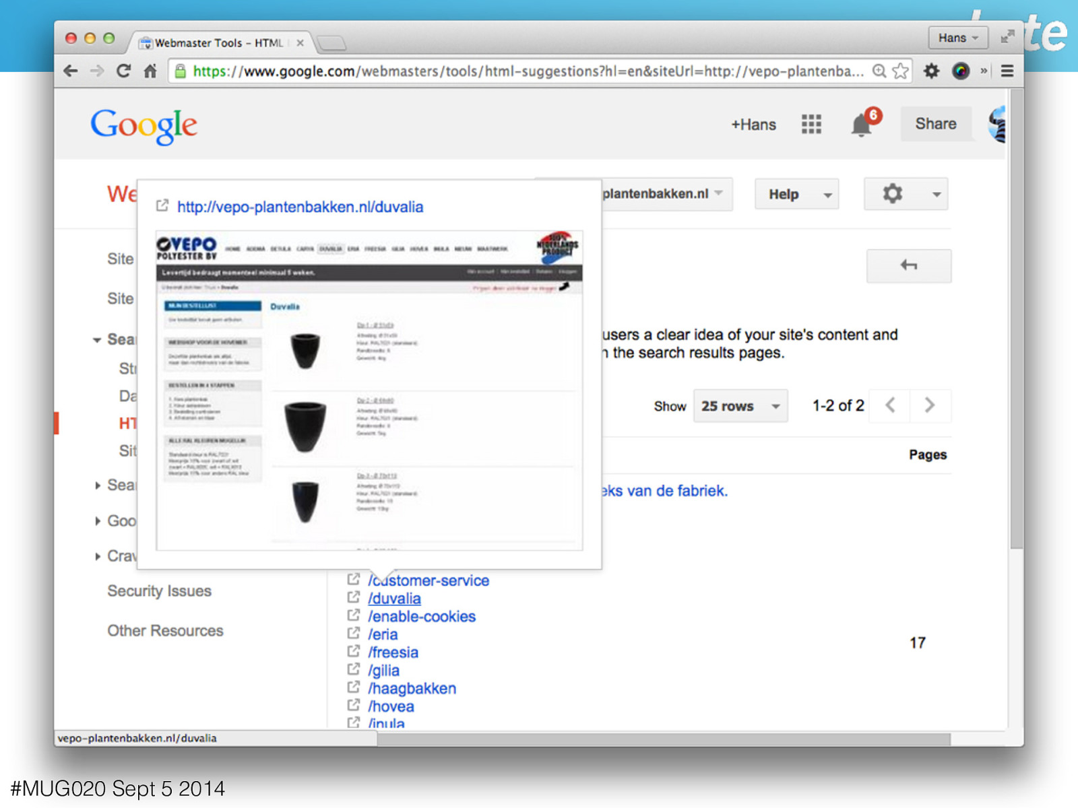Click the fullscreen arrows icon in title bar
This screenshot has height=808, width=1078.
(x=1007, y=37)
